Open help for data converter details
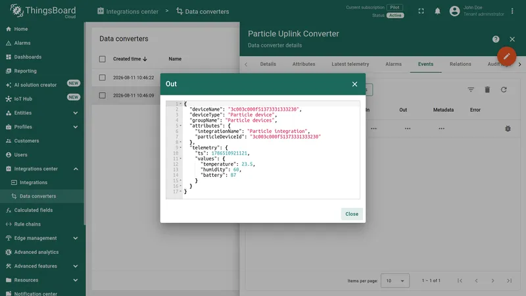The image size is (526, 296). pyautogui.click(x=496, y=39)
